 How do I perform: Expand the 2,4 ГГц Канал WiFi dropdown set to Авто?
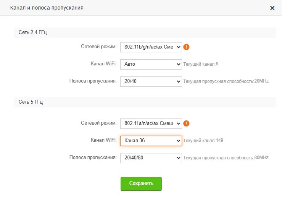(151, 64)
